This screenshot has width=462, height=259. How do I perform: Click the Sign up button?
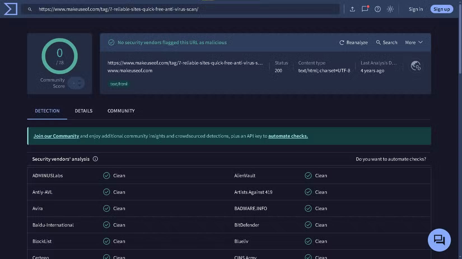442,9
